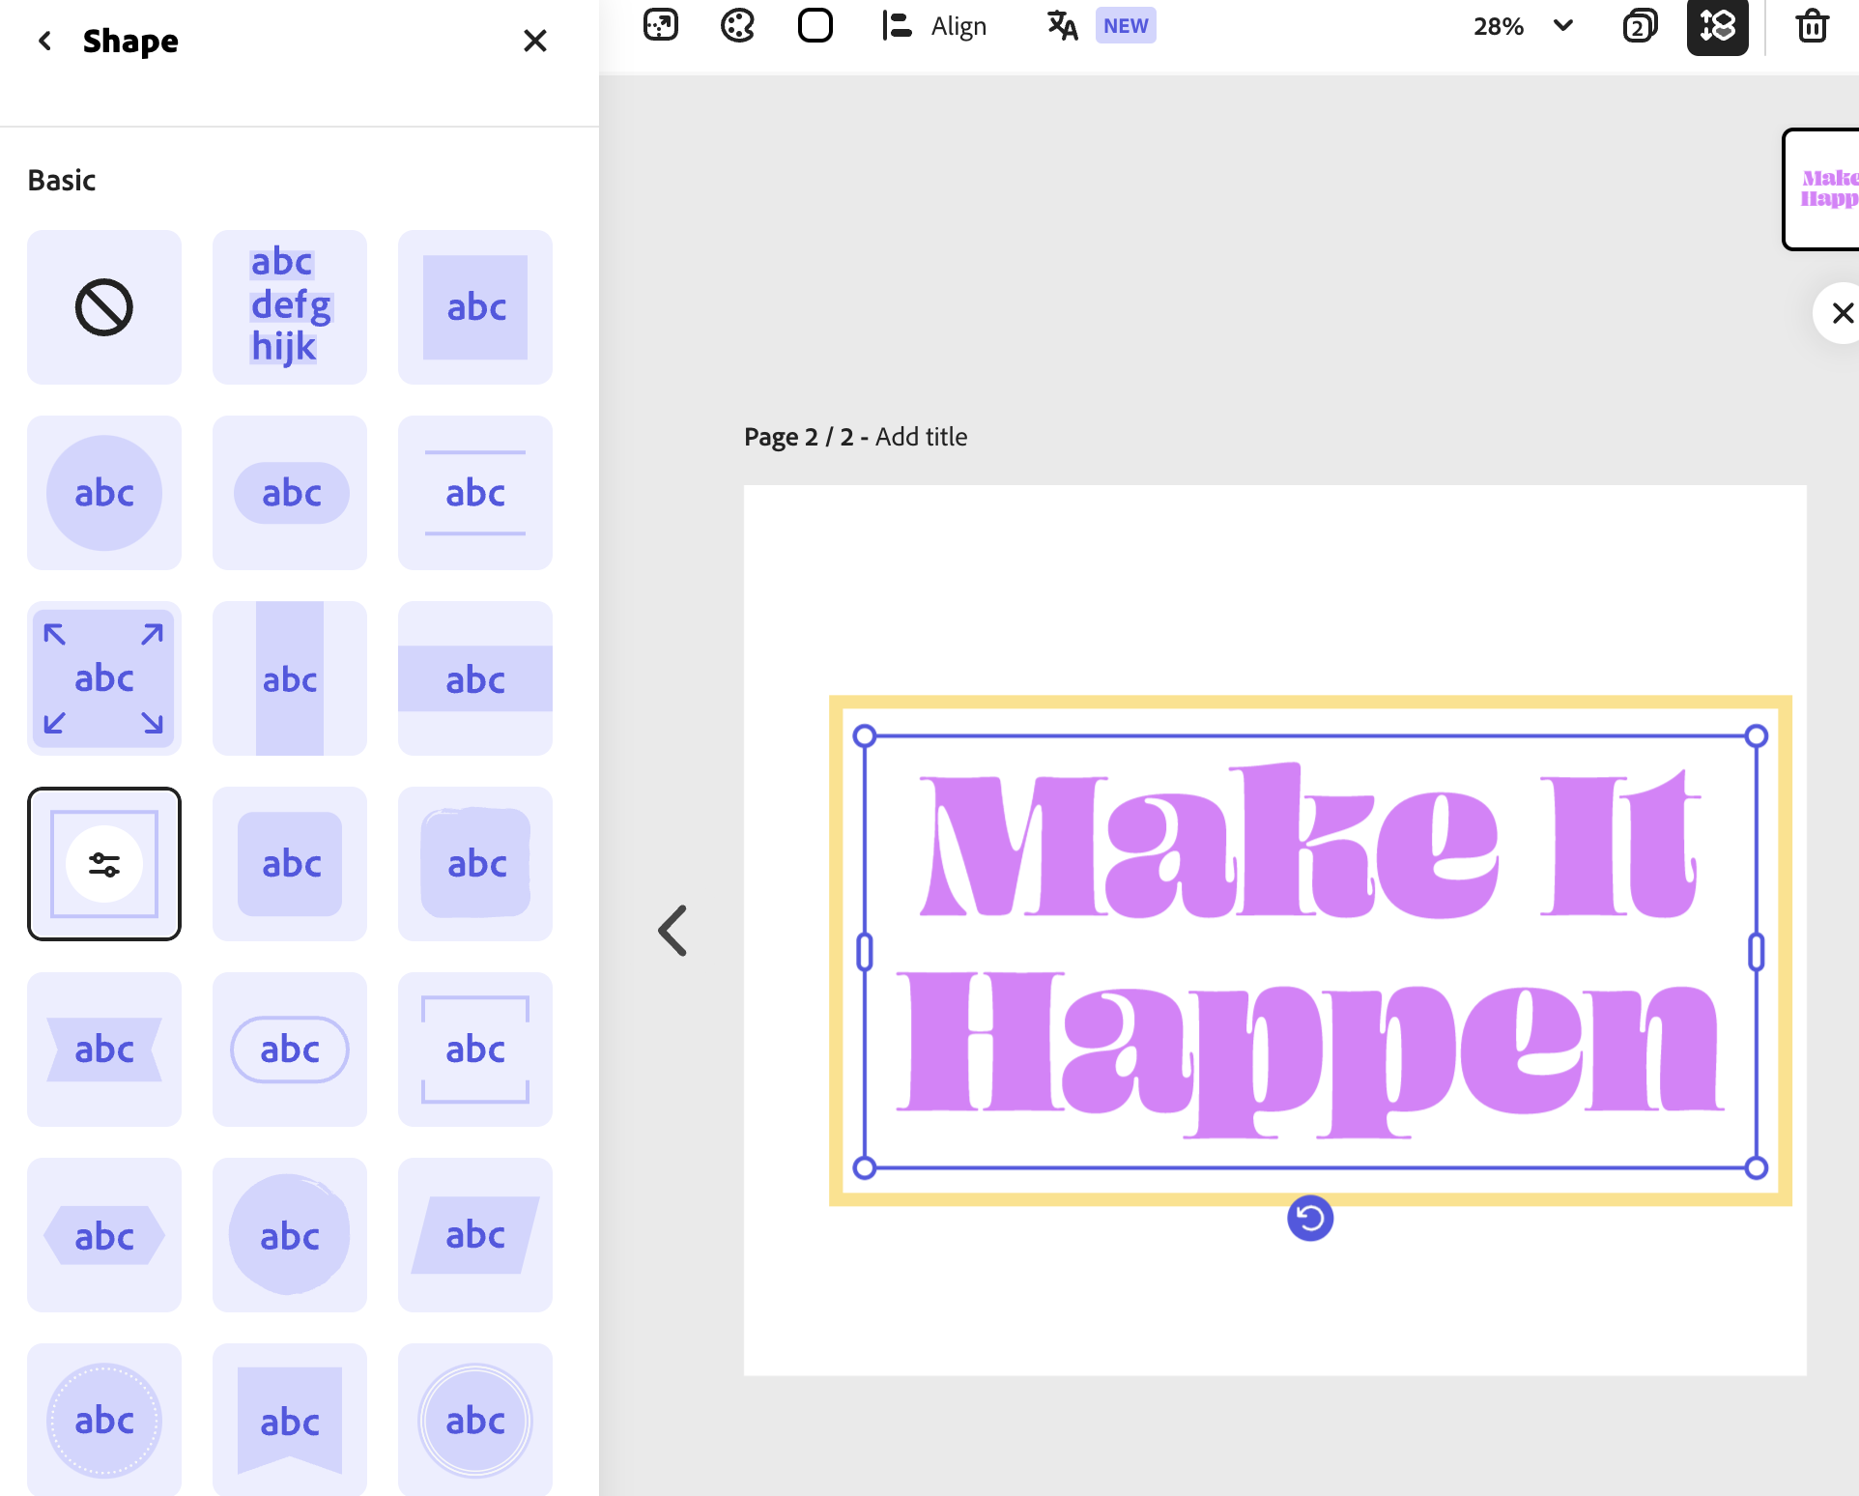The height and width of the screenshot is (1496, 1859).
Task: Choose the top and bottom lines shape
Action: [x=475, y=493]
